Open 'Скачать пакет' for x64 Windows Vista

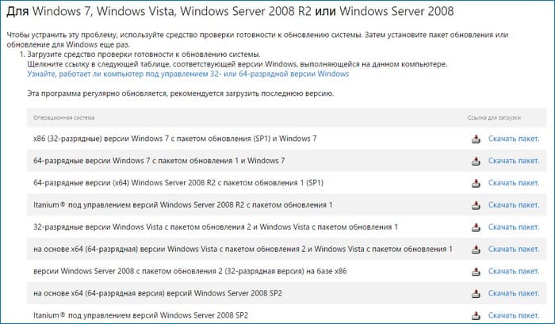[x=514, y=249]
